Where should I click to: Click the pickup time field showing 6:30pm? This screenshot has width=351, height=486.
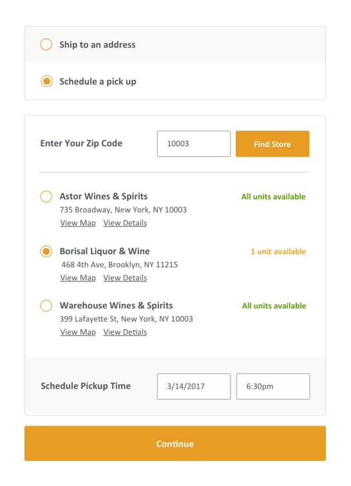273,386
